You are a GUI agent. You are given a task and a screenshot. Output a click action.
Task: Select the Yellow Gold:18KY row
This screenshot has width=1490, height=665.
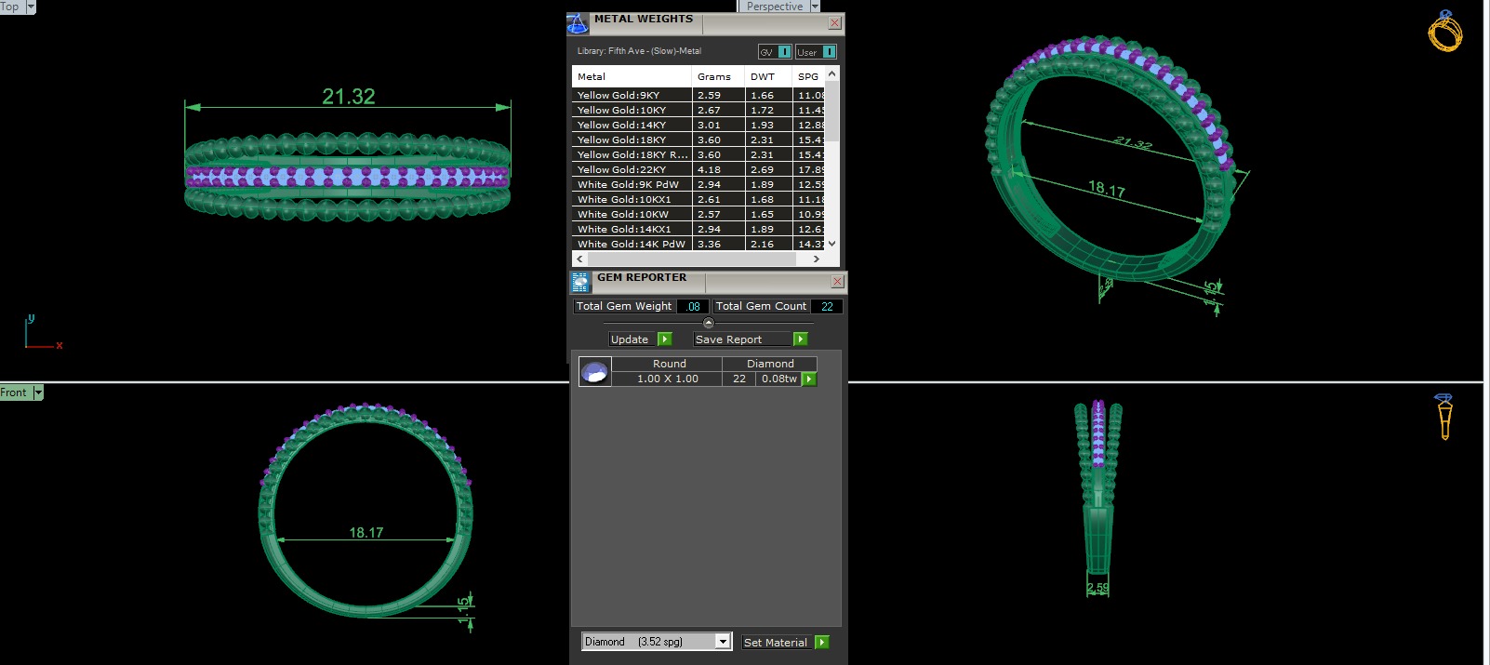tap(698, 140)
